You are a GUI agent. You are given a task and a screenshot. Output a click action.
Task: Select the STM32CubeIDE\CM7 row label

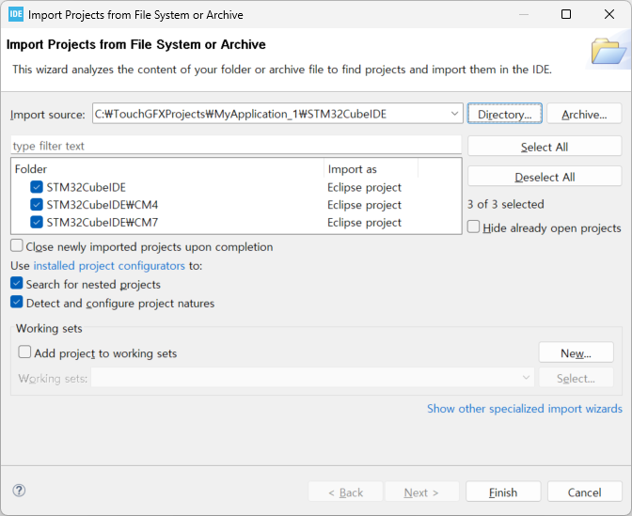pyautogui.click(x=102, y=223)
